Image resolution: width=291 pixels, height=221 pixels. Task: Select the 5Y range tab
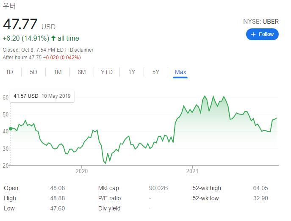coord(156,72)
